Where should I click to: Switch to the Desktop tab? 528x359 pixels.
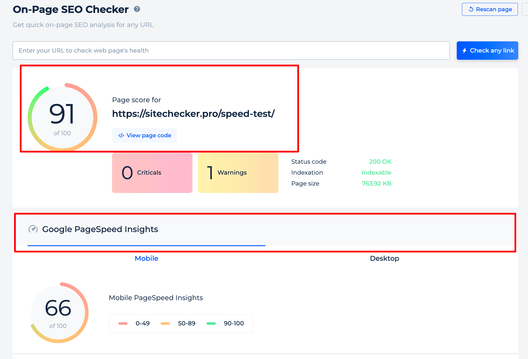(x=384, y=258)
